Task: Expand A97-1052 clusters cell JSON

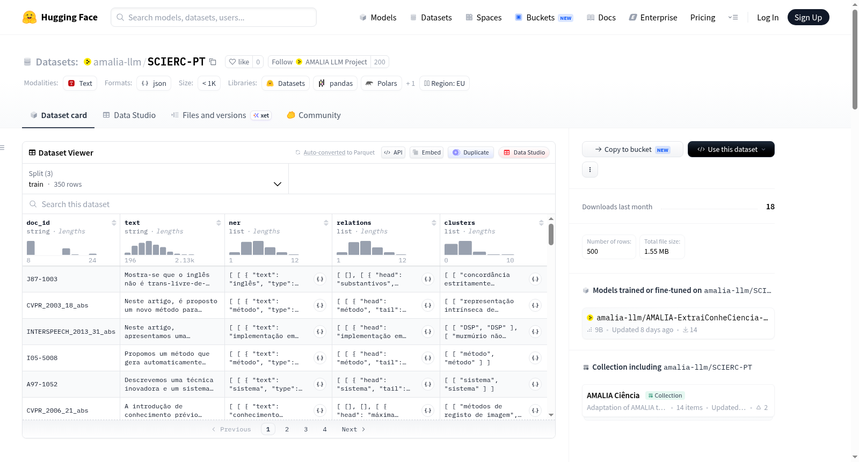Action: 535,384
